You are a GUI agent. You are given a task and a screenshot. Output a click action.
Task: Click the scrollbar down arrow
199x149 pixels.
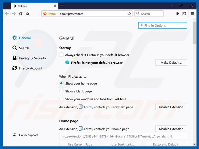click(x=194, y=144)
